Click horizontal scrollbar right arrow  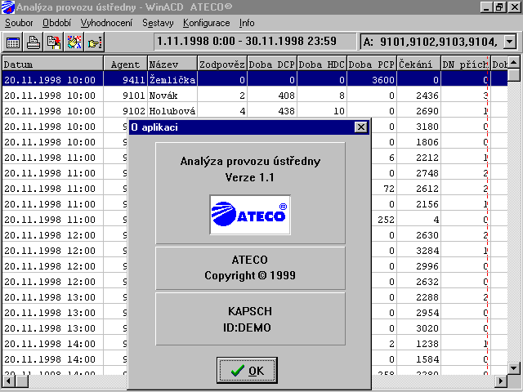[x=501, y=381]
